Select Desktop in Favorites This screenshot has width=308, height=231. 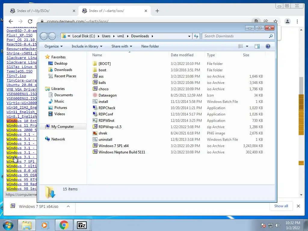61,63
